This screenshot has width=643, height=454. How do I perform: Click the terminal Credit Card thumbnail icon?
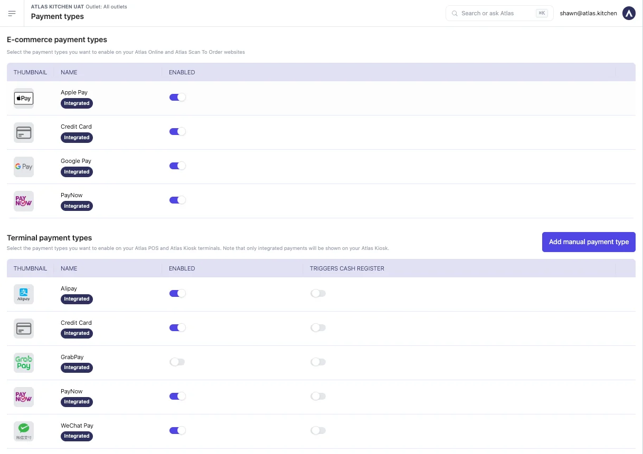24,329
